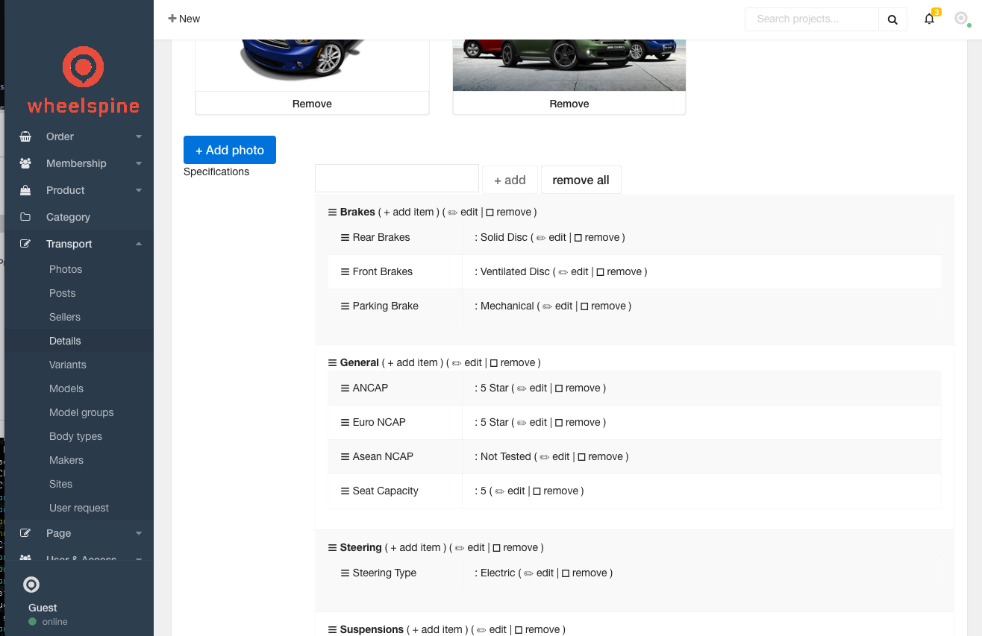Click add item link for Steering group
This screenshot has height=636, width=982.
coord(416,547)
